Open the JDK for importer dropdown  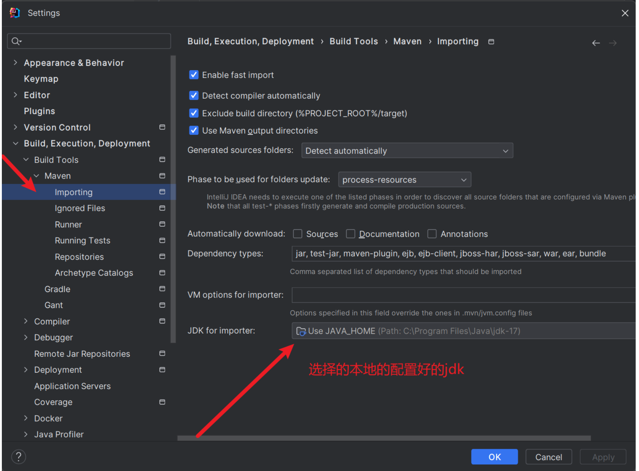464,331
